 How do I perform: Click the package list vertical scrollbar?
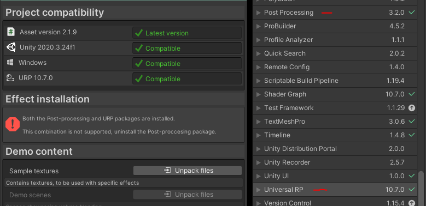[x=422, y=188]
